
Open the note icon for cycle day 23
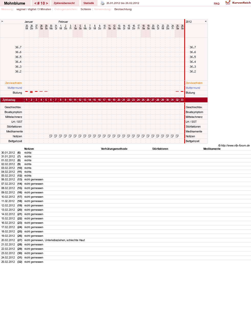133,136
